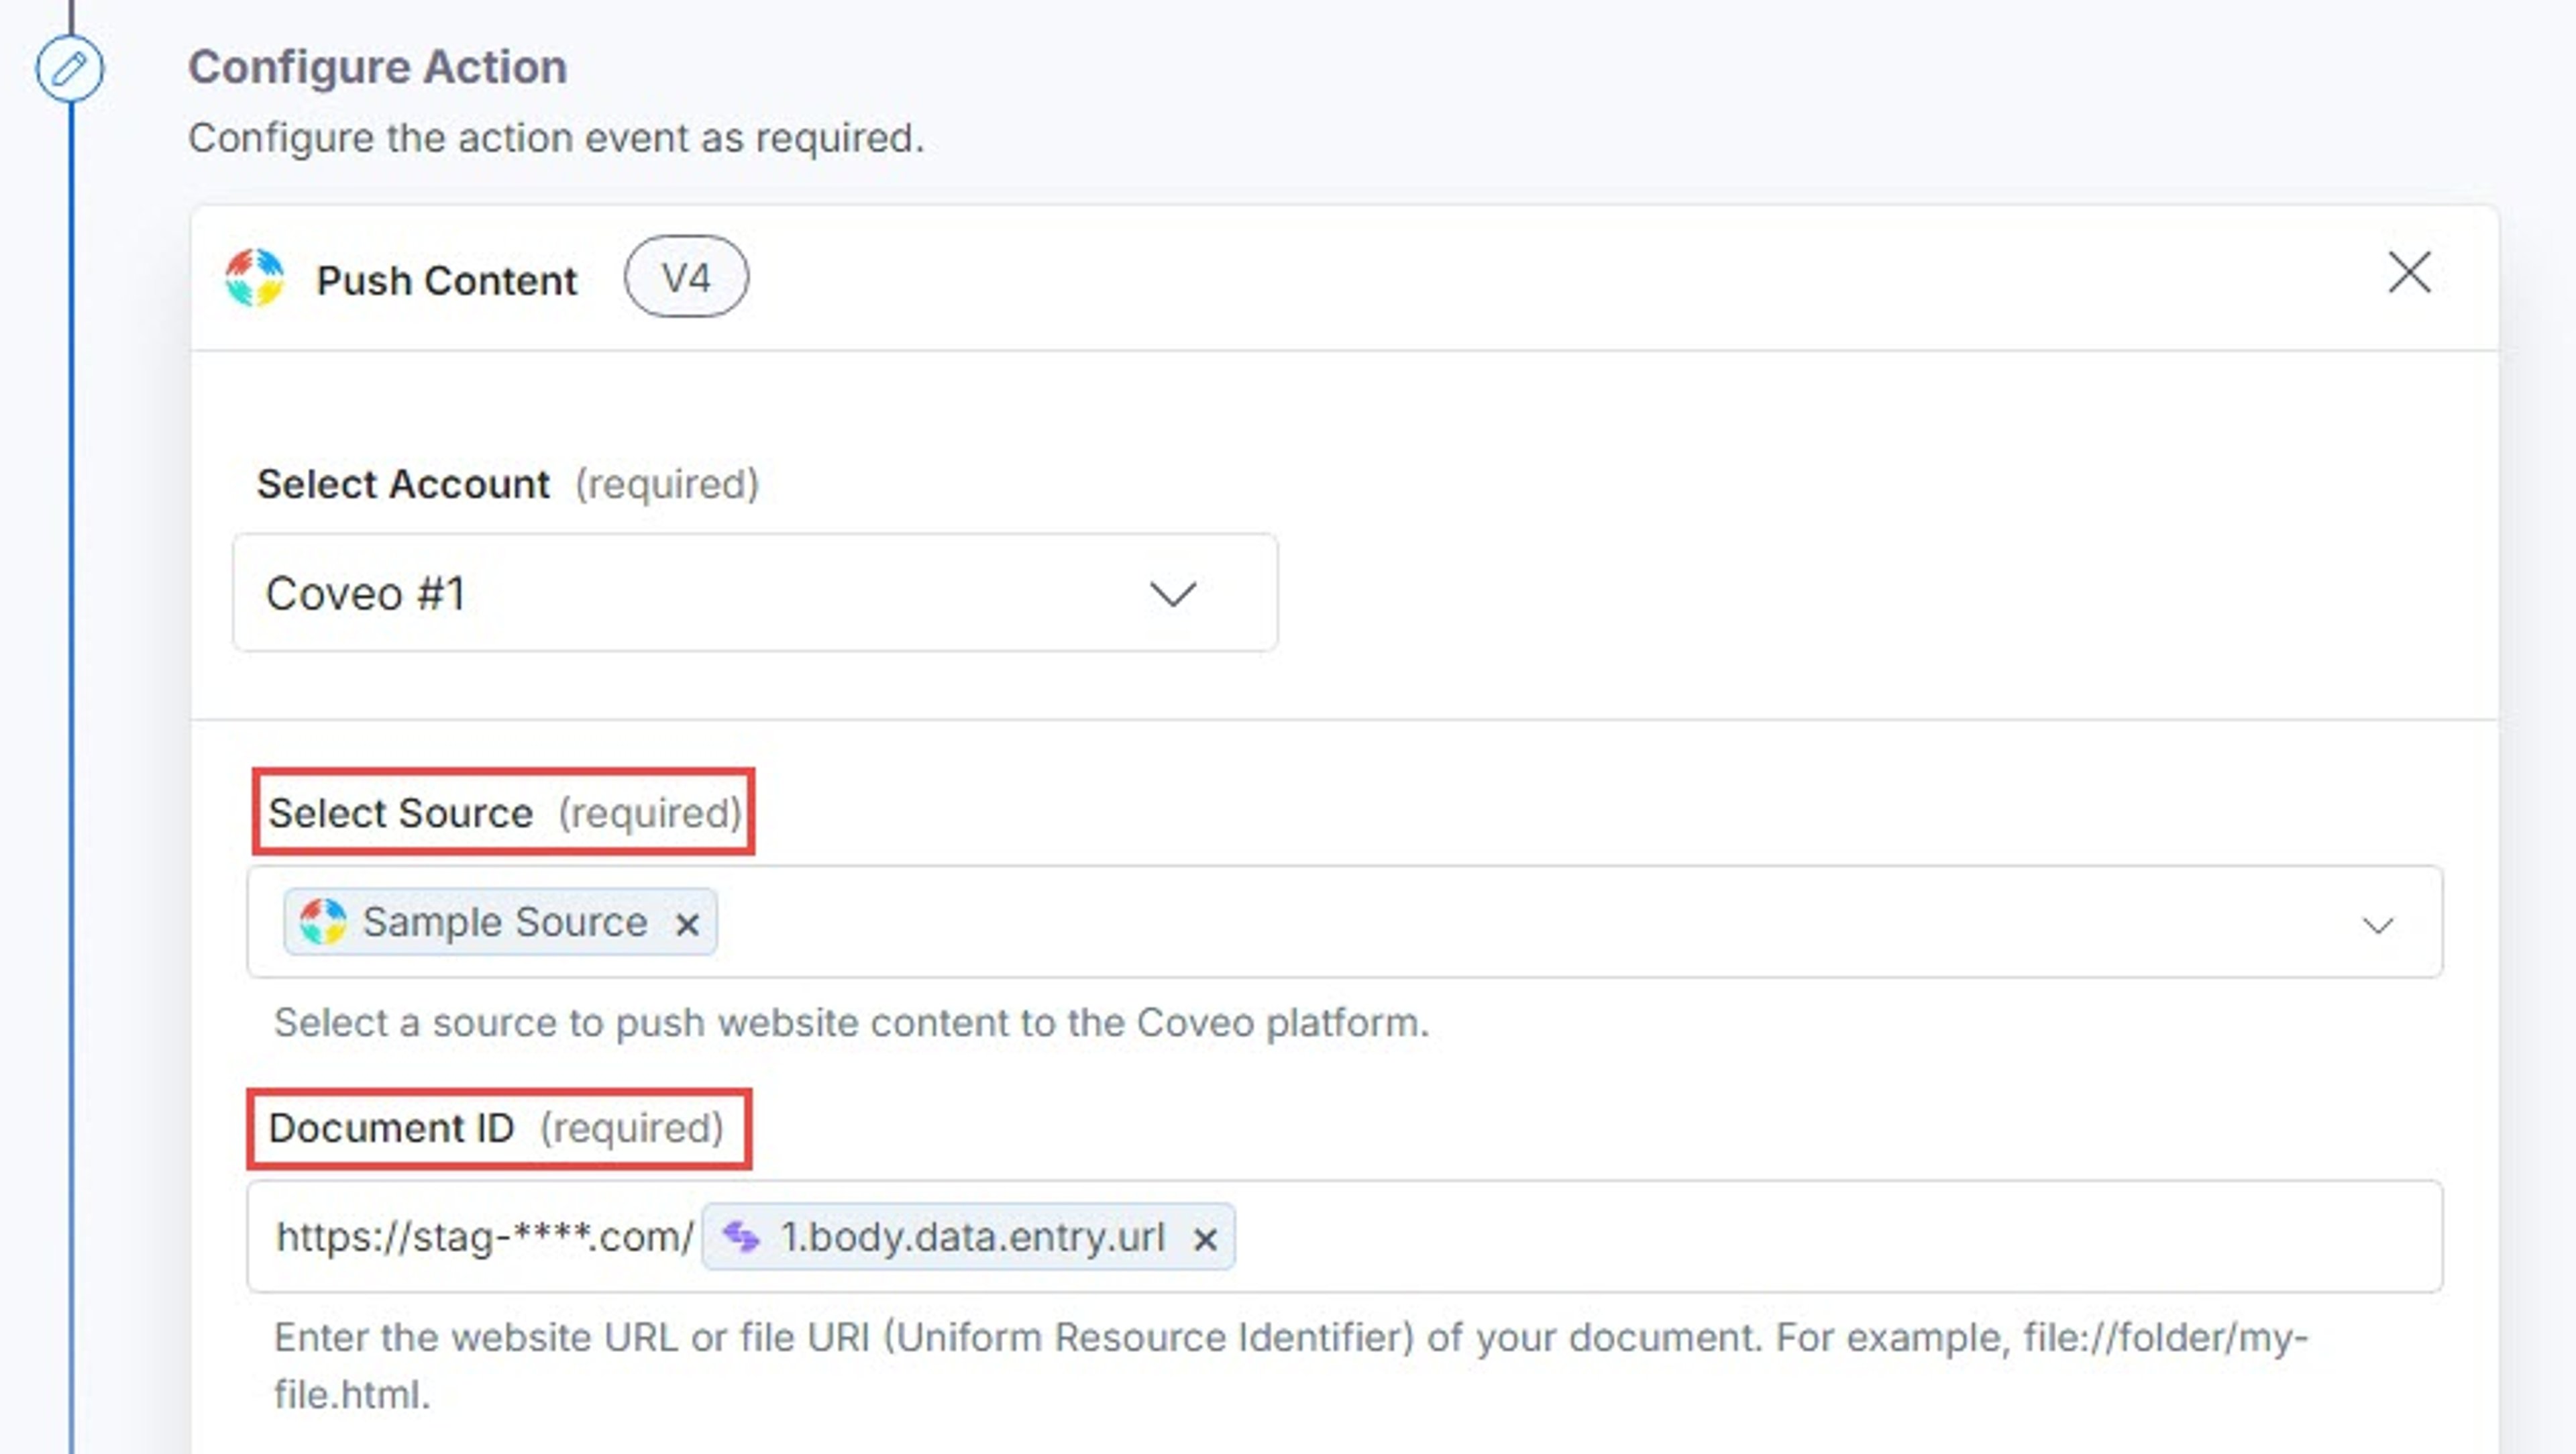This screenshot has width=2576, height=1454.
Task: Click 'Configure the action event as required' text
Action: point(556,138)
